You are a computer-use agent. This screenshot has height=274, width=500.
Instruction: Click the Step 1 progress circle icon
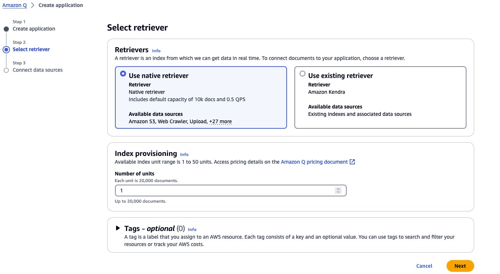coord(6,29)
